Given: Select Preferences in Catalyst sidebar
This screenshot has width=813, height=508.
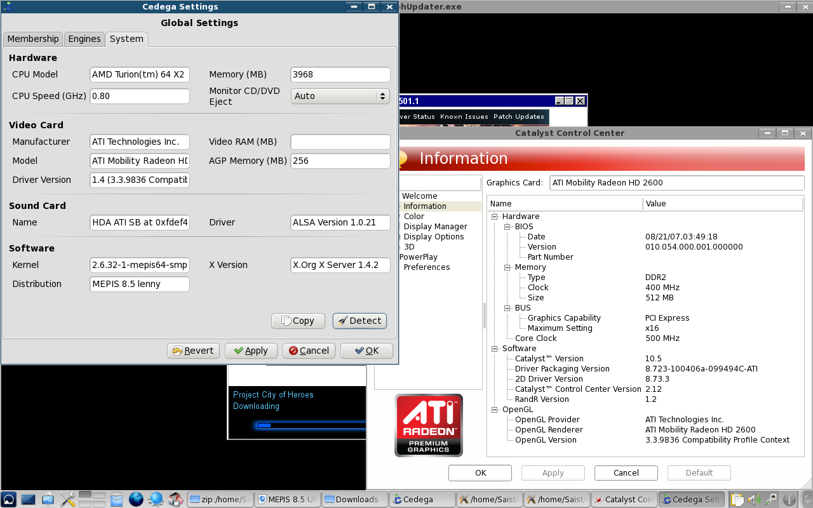Looking at the screenshot, I should coord(427,267).
